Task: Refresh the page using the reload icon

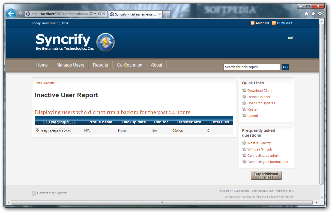Action: tap(100, 14)
